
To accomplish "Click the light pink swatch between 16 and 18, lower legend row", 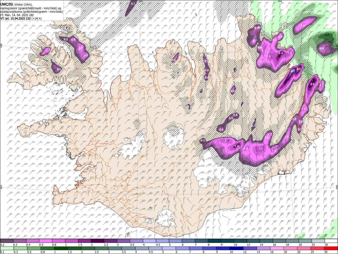I will pyautogui.click(x=277, y=248).
